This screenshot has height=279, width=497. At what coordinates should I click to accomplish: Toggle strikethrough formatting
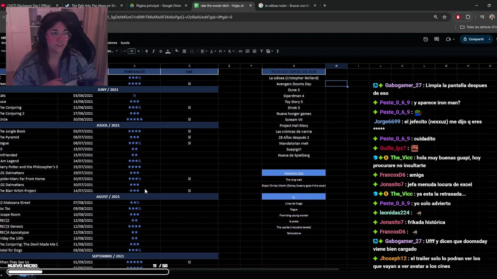click(x=160, y=51)
